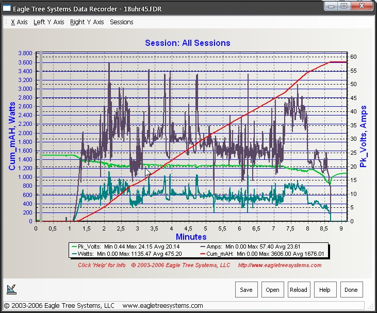Open the Right Y Axis menu
This screenshot has width=377, height=313.
pyautogui.click(x=87, y=22)
